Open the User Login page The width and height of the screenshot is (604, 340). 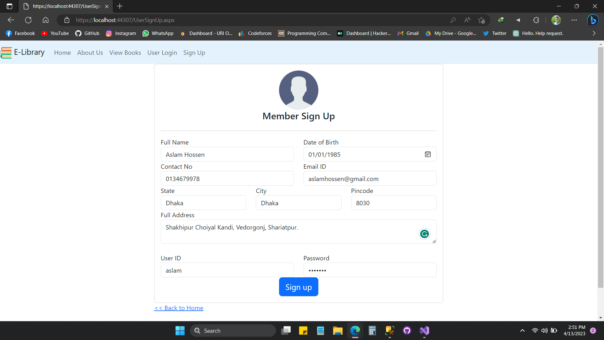tap(162, 53)
